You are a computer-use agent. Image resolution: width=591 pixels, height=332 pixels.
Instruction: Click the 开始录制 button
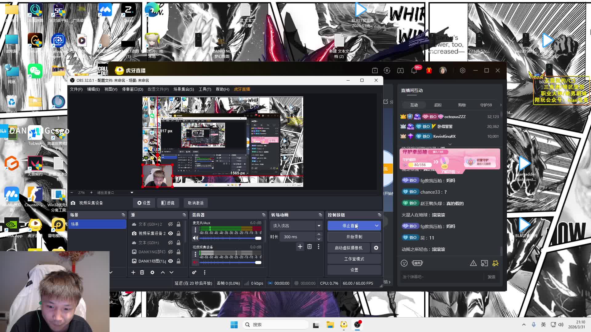tap(354, 237)
